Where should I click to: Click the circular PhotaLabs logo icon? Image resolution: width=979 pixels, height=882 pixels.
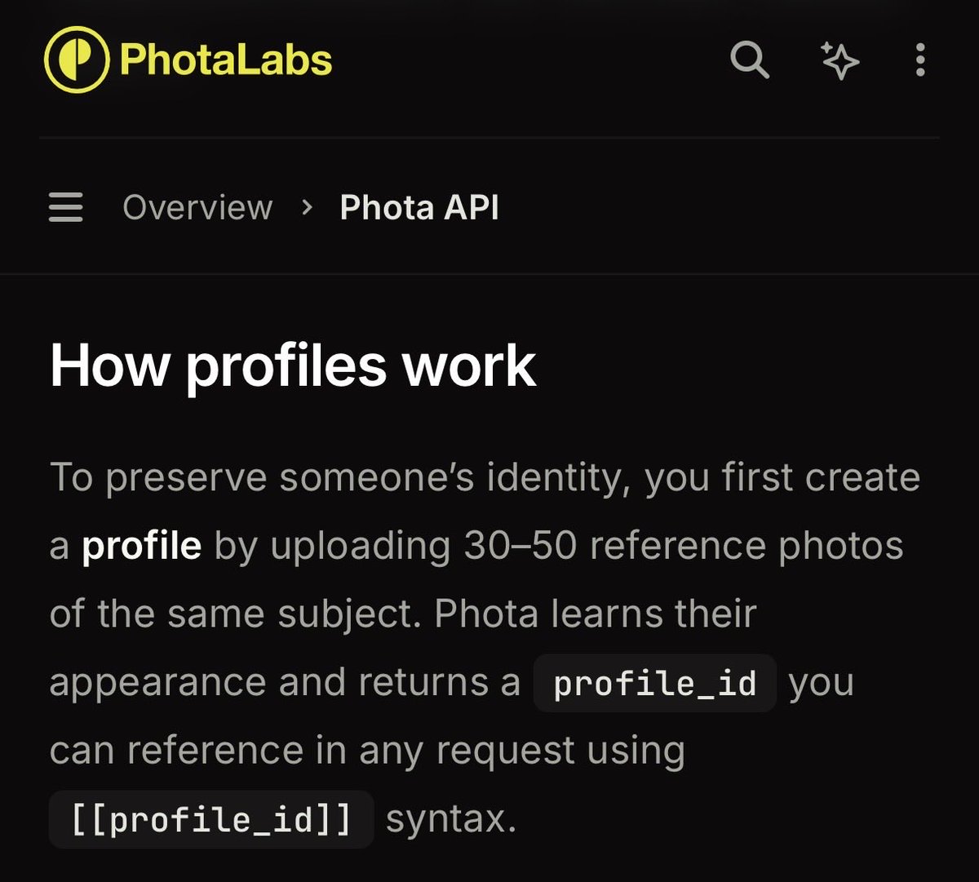[x=77, y=60]
